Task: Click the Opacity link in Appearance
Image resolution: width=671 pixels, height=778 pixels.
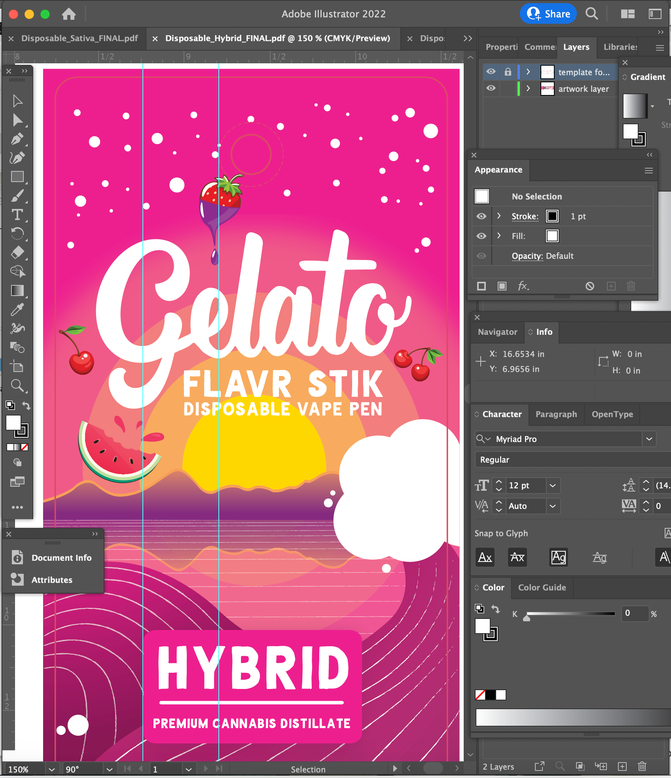Action: [527, 256]
